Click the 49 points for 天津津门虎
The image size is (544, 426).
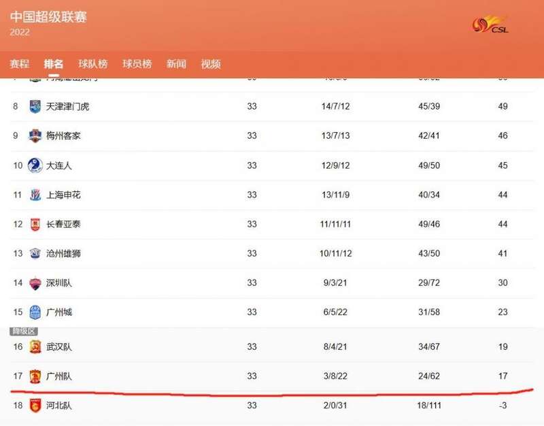click(x=503, y=106)
